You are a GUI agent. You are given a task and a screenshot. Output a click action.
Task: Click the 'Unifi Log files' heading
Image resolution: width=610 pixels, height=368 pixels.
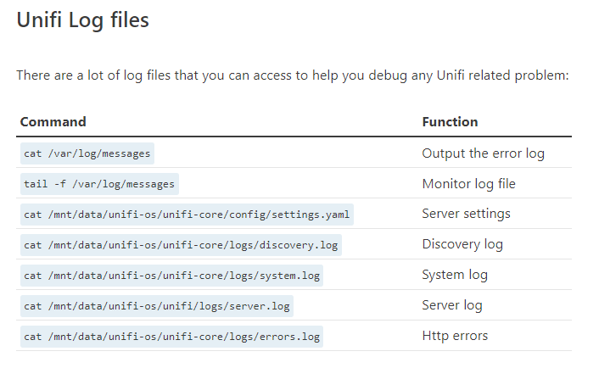pos(82,20)
